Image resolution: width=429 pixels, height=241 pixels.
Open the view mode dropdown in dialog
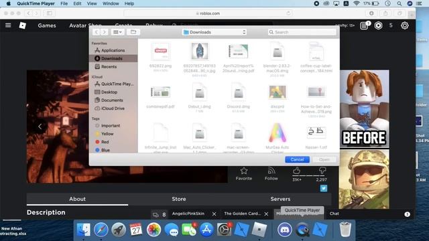(x=117, y=32)
